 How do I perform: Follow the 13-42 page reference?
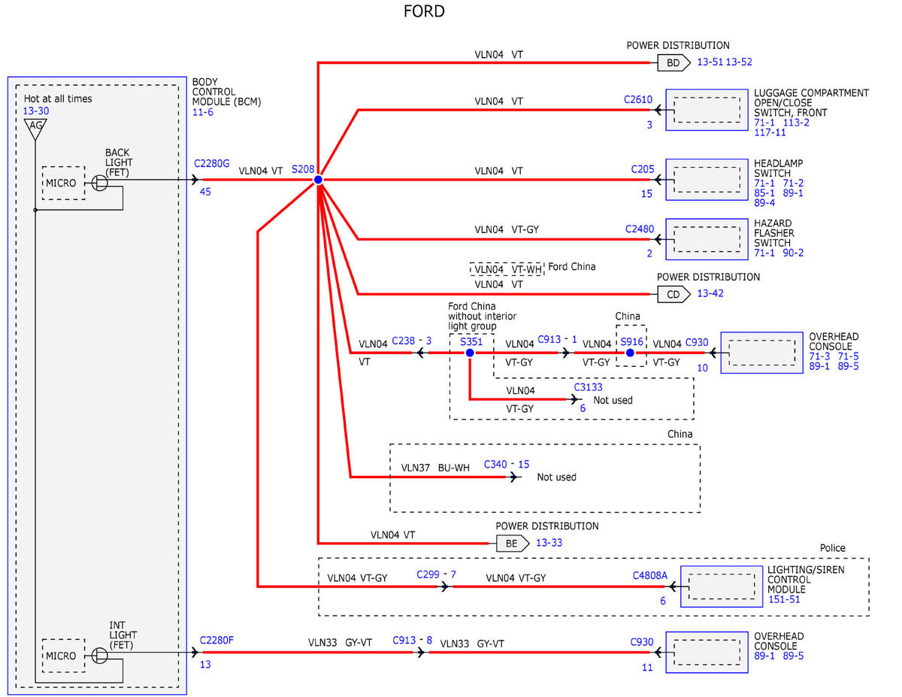(x=710, y=293)
